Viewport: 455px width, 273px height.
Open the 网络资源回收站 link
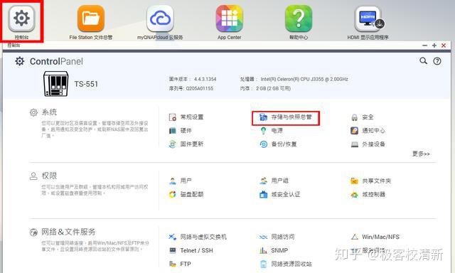click(x=291, y=264)
